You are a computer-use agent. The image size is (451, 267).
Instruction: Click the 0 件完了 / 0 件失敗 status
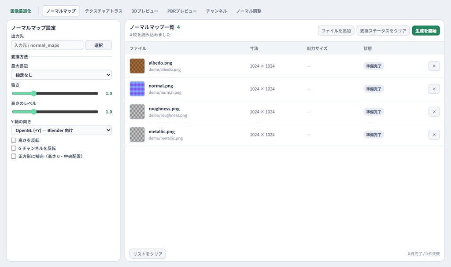tap(424, 254)
